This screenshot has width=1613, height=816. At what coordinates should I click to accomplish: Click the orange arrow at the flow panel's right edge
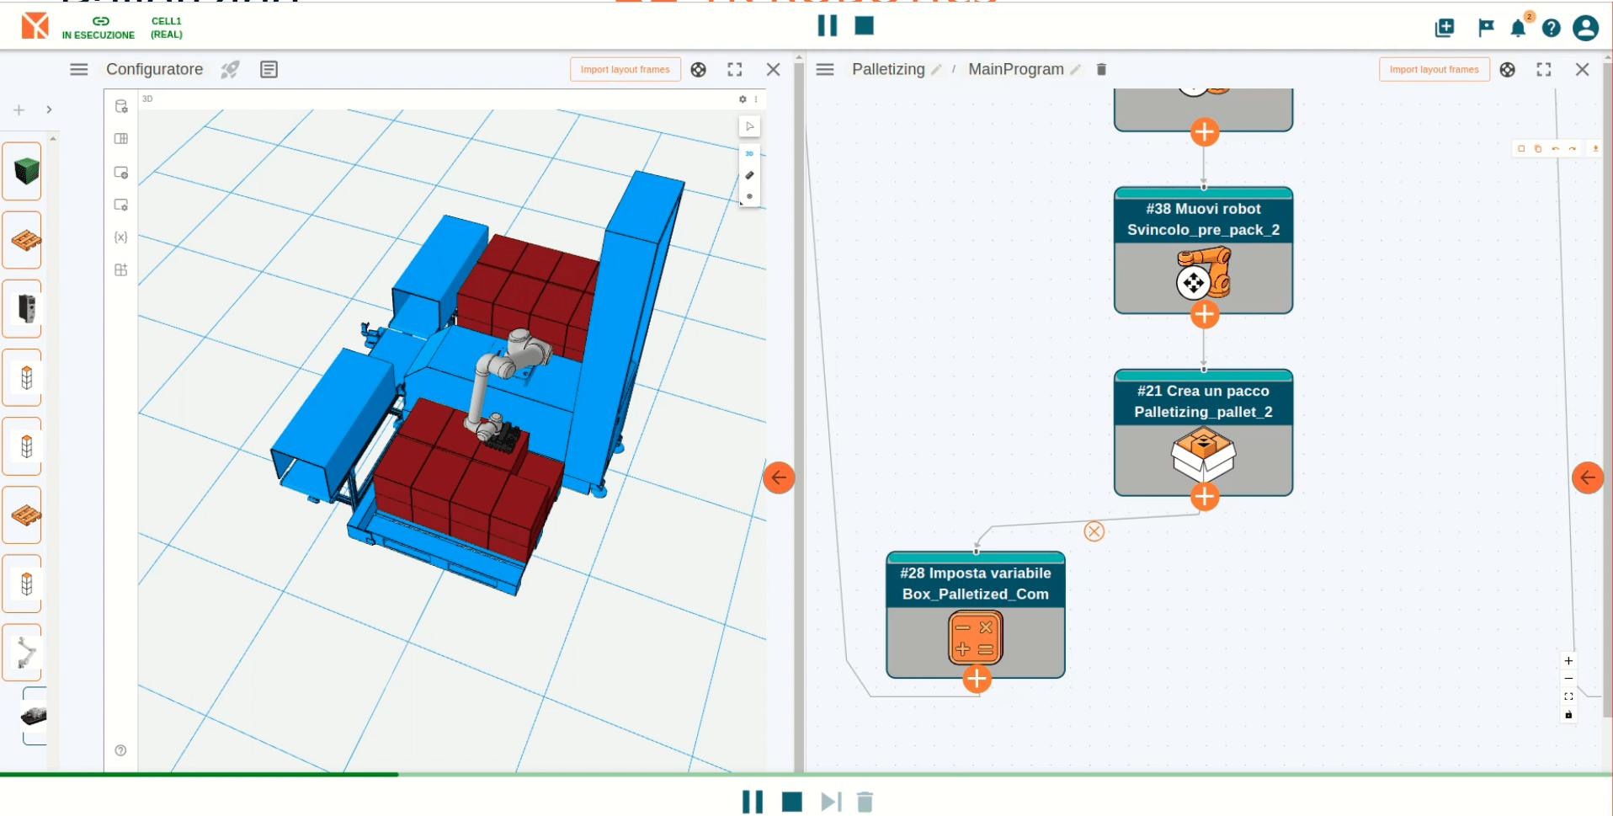click(1587, 477)
